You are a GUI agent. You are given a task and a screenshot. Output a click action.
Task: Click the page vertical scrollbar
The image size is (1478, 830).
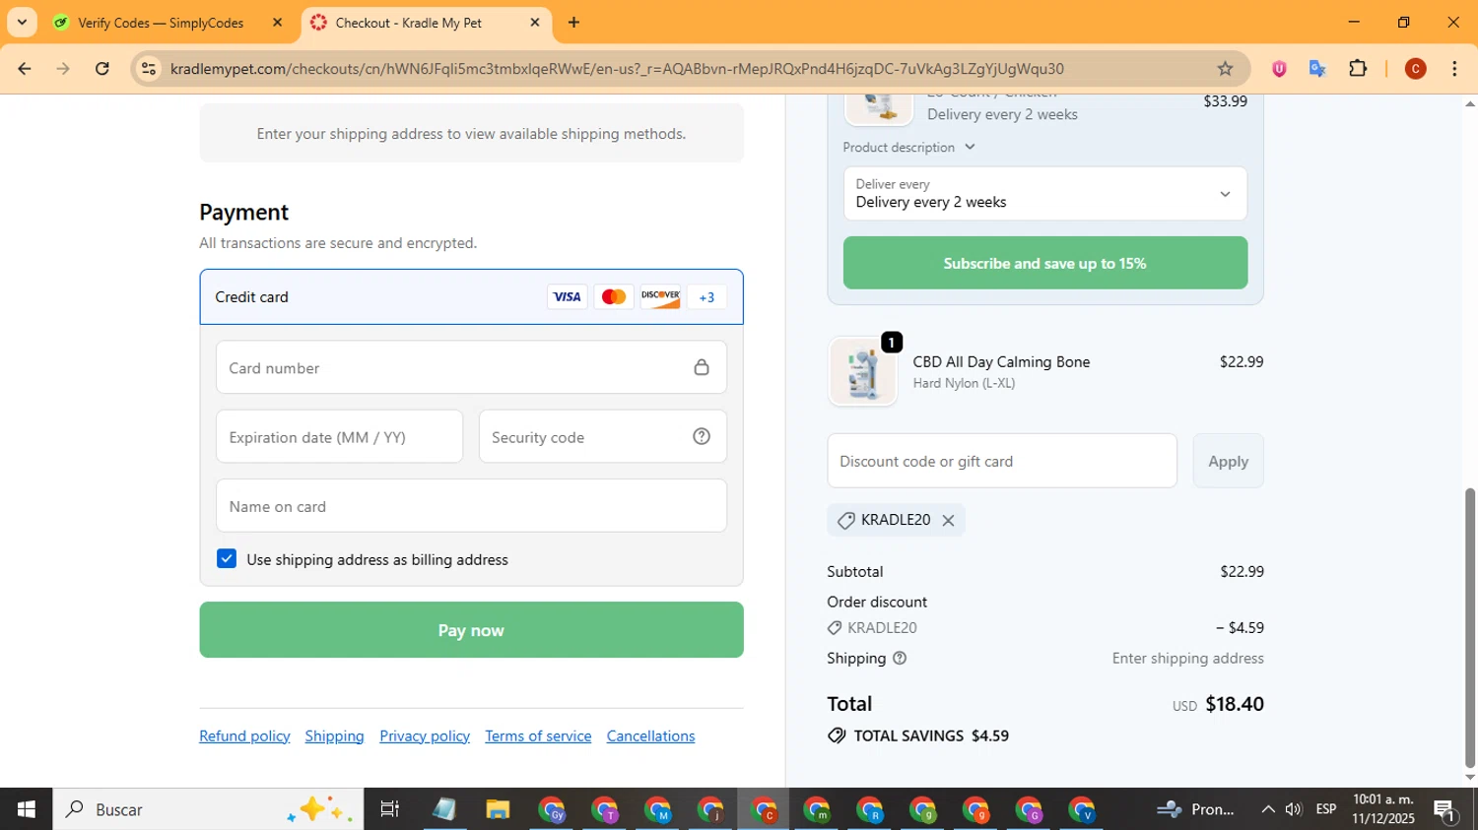point(1470,626)
